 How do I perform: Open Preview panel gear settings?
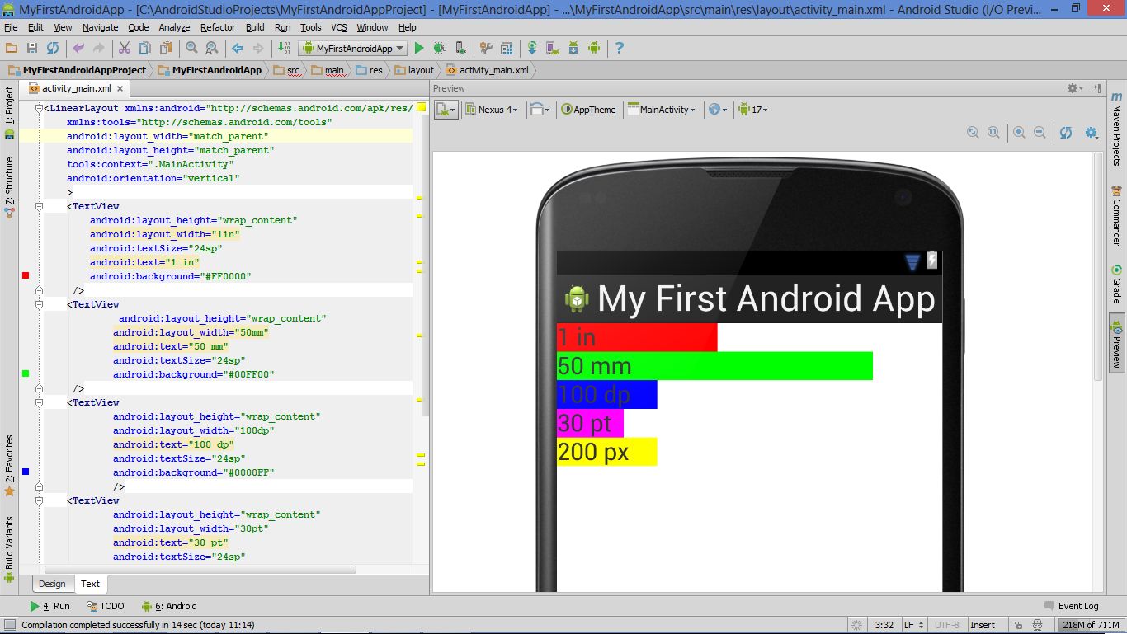1073,88
